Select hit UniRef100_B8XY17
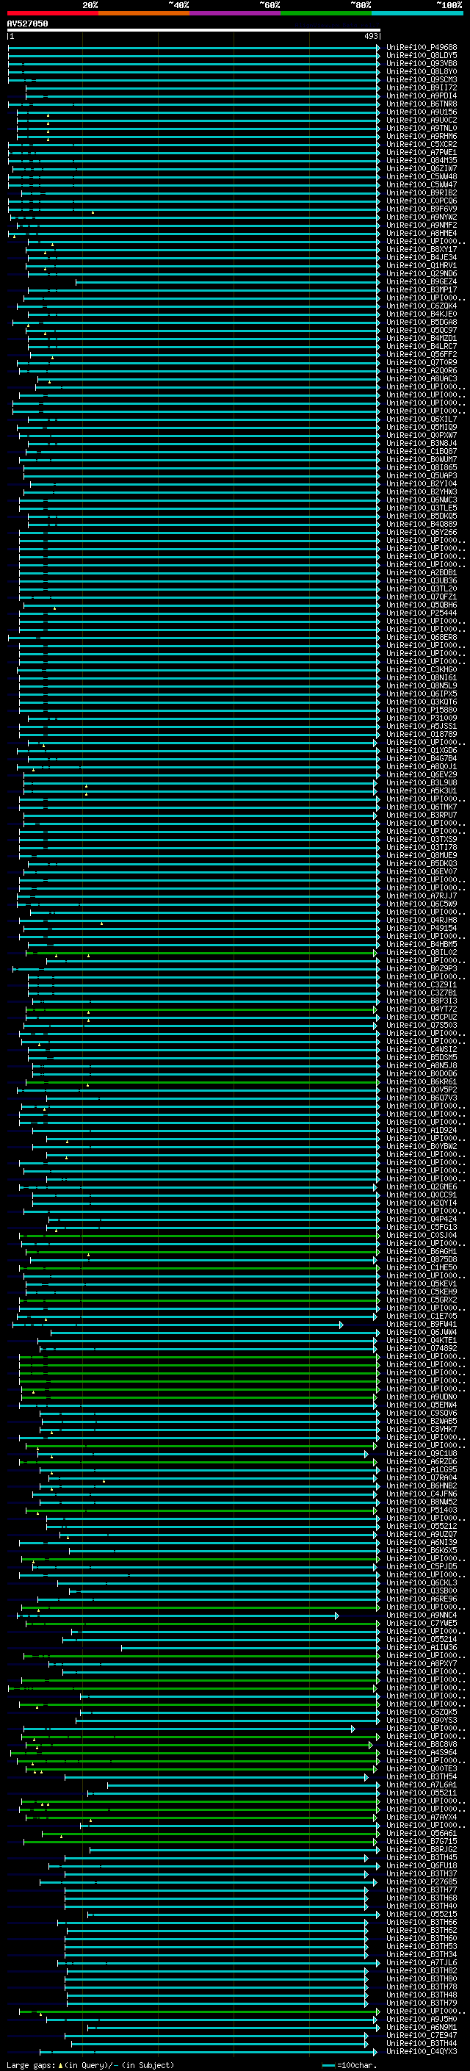The height and width of the screenshot is (2071, 470). coord(422,249)
